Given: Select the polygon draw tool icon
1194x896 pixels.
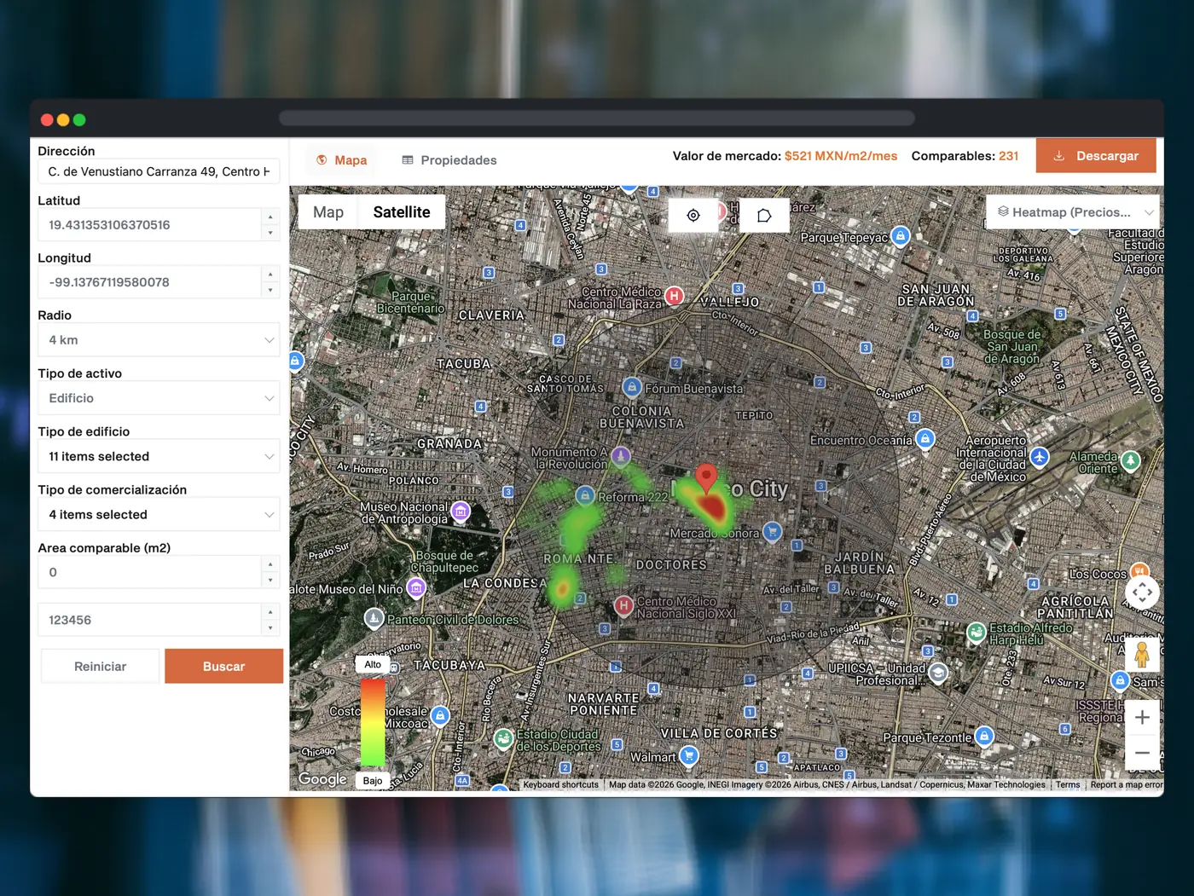Looking at the screenshot, I should click(764, 216).
